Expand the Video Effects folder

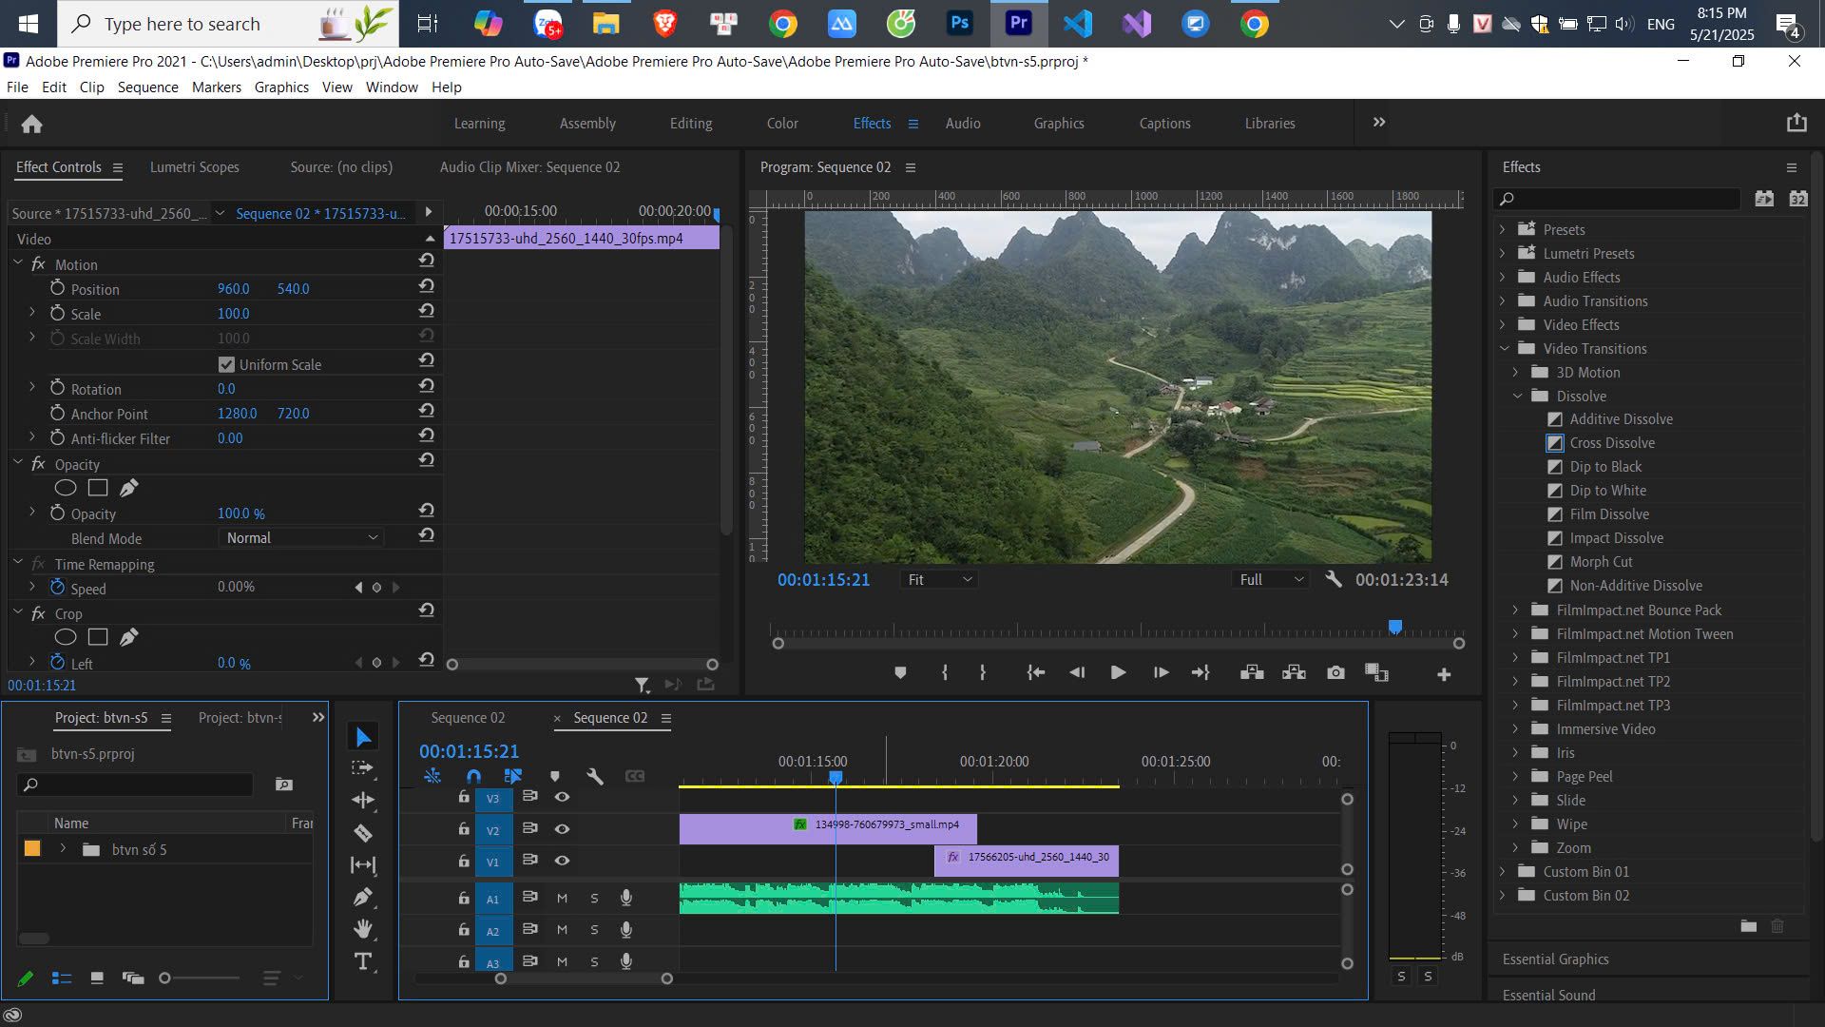click(x=1504, y=325)
